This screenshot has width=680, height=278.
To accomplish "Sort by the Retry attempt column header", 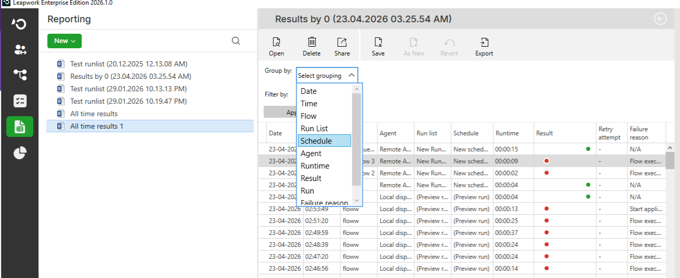I will tap(612, 133).
